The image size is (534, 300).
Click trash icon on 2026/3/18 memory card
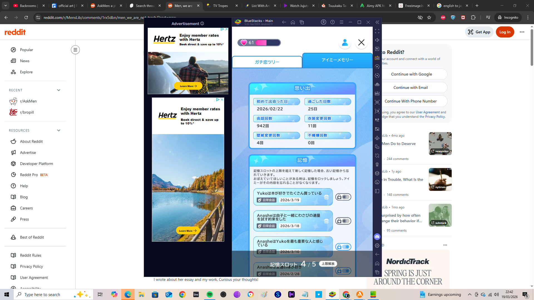coord(326,221)
